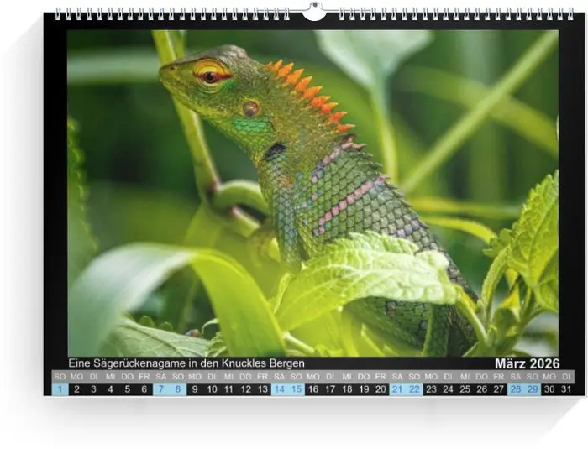
Task: Select highlighted Sunday, day 1
Action: click(60, 389)
